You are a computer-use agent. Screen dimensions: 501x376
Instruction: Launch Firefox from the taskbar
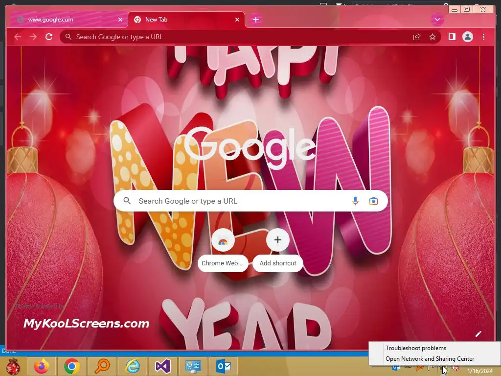pyautogui.click(x=42, y=366)
